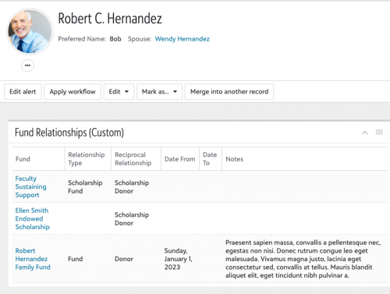This screenshot has height=294, width=390.
Task: Select Merge into another record
Action: click(229, 91)
